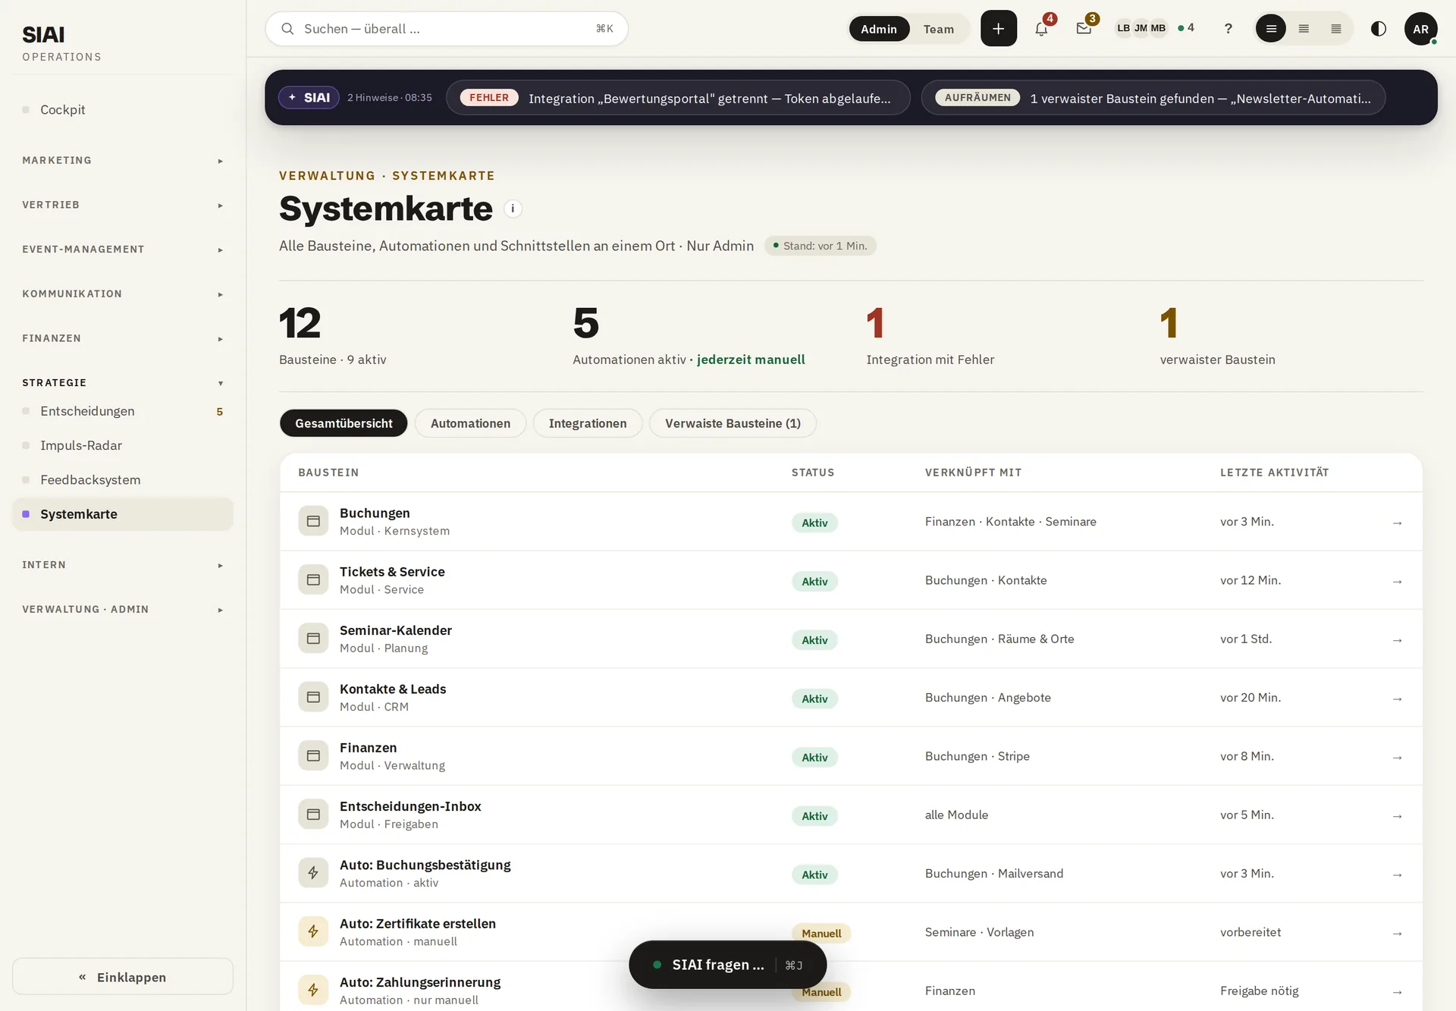
Task: Toggle the dark/light contrast icon
Action: [x=1378, y=29]
